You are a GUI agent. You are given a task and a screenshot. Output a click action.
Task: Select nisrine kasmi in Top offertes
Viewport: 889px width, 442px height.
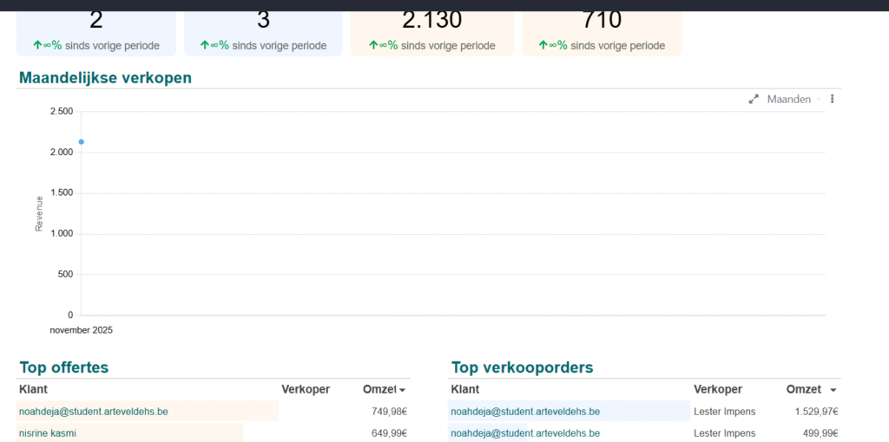click(x=48, y=432)
